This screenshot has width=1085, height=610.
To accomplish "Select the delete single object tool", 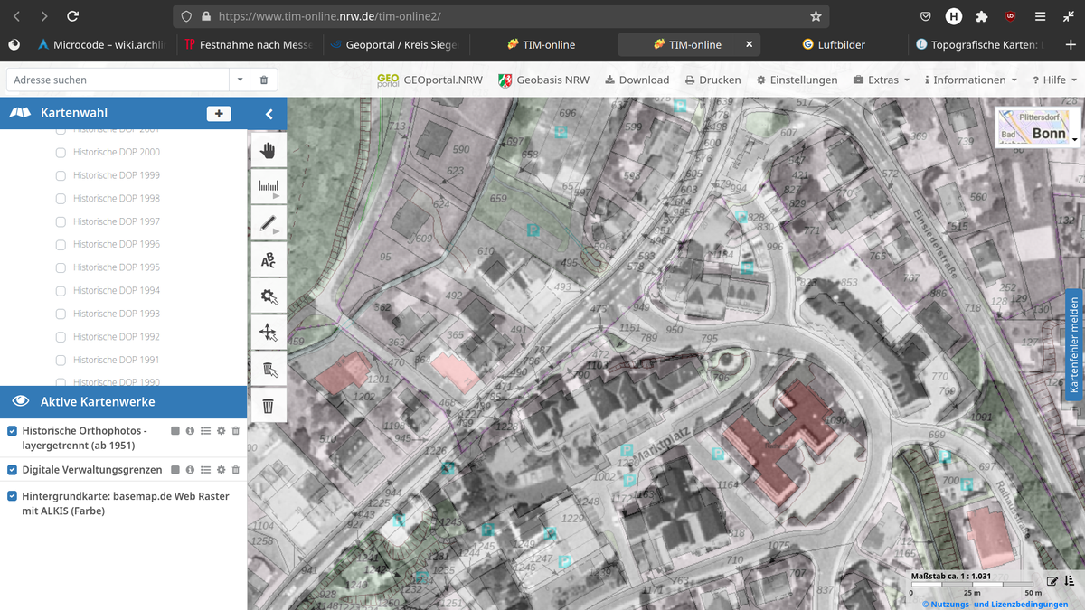I will 268,369.
